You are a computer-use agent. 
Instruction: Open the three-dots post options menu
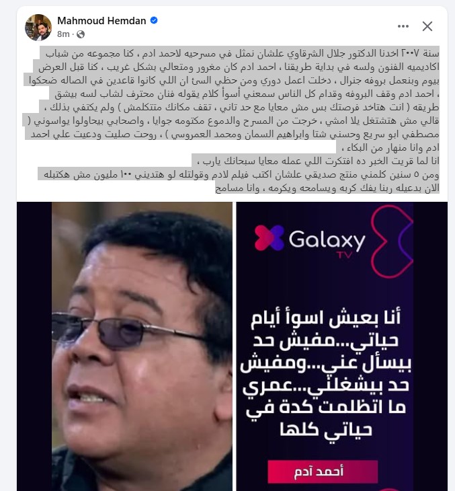point(403,26)
